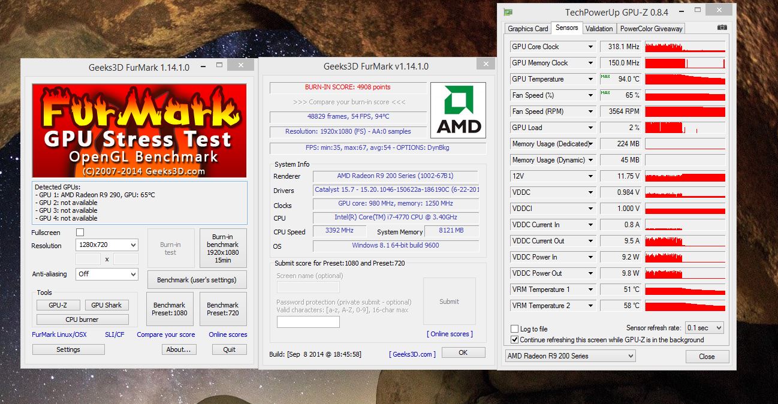This screenshot has width=778, height=404.
Task: Click the AMD logo in FurMark results
Action: (459, 110)
